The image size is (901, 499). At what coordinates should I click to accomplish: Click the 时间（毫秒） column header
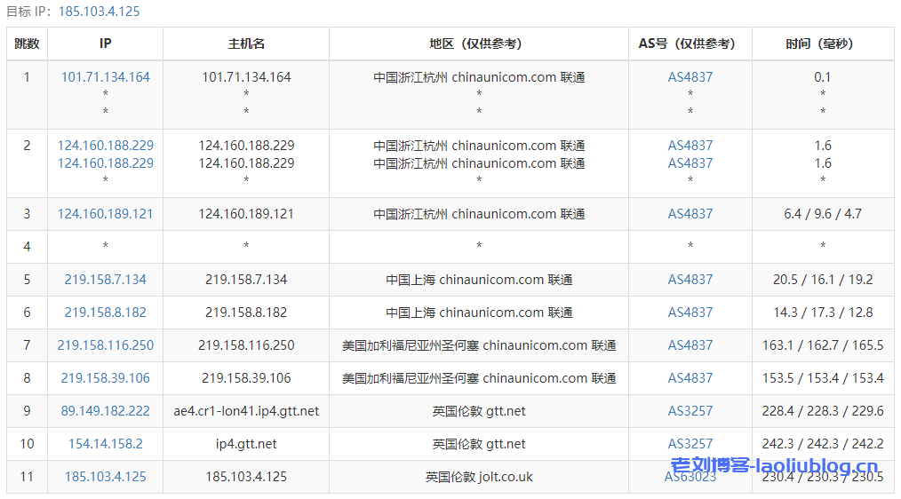coord(823,44)
